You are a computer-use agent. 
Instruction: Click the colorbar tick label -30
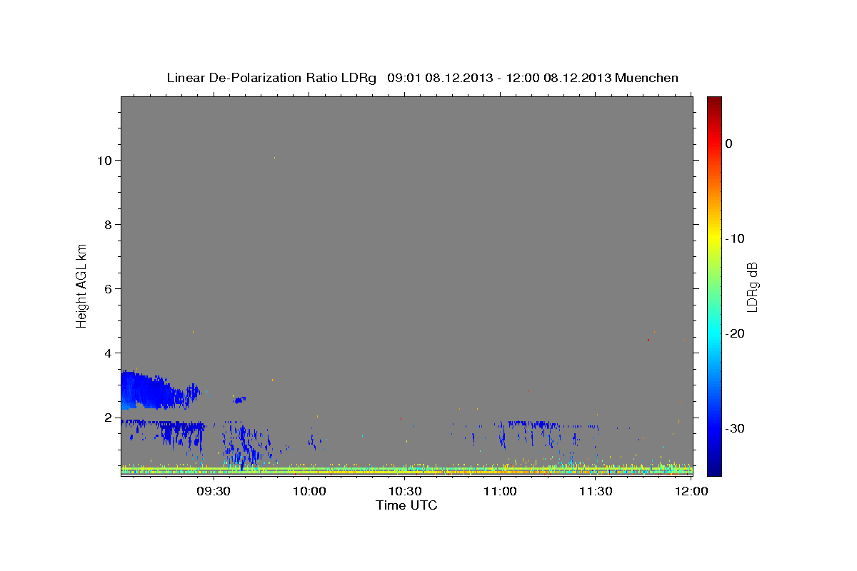click(x=736, y=428)
